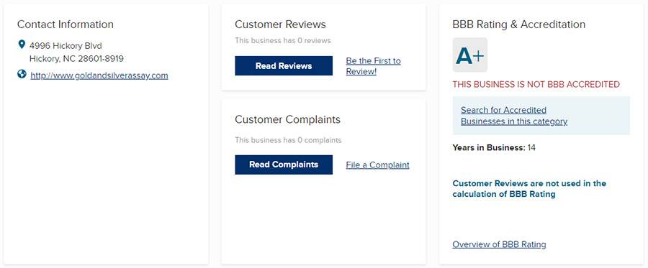Click the Years in Business text
Image resolution: width=648 pixels, height=268 pixels.
tap(494, 147)
